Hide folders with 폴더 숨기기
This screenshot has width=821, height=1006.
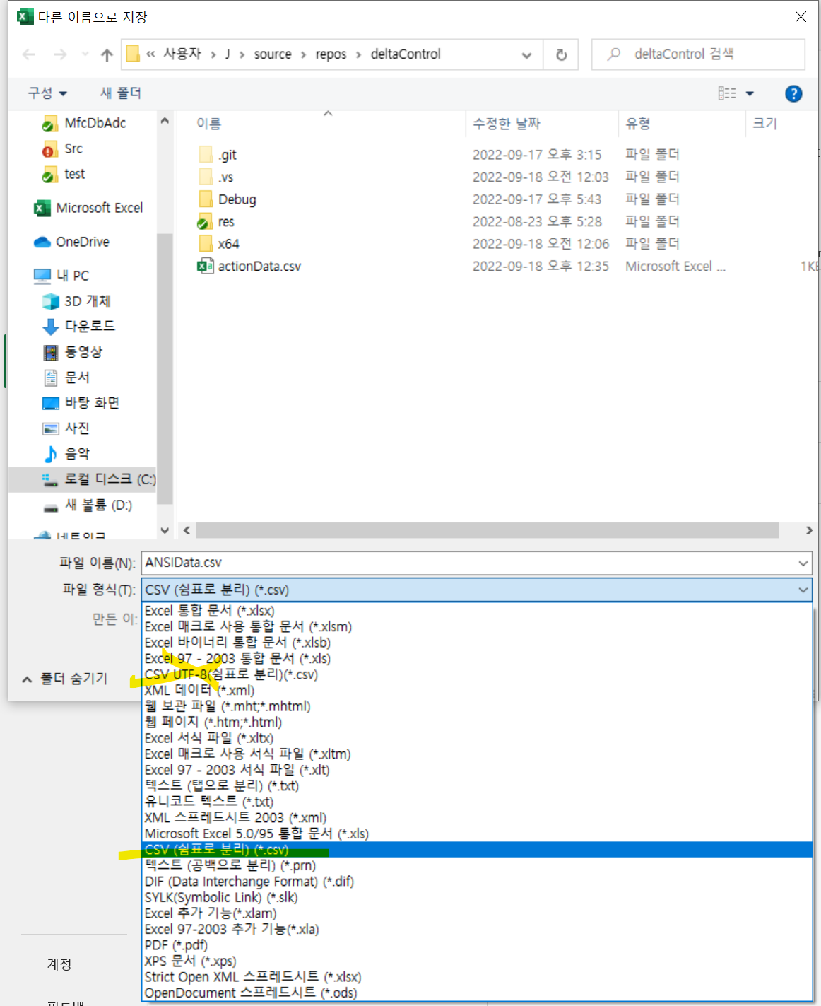(x=65, y=679)
